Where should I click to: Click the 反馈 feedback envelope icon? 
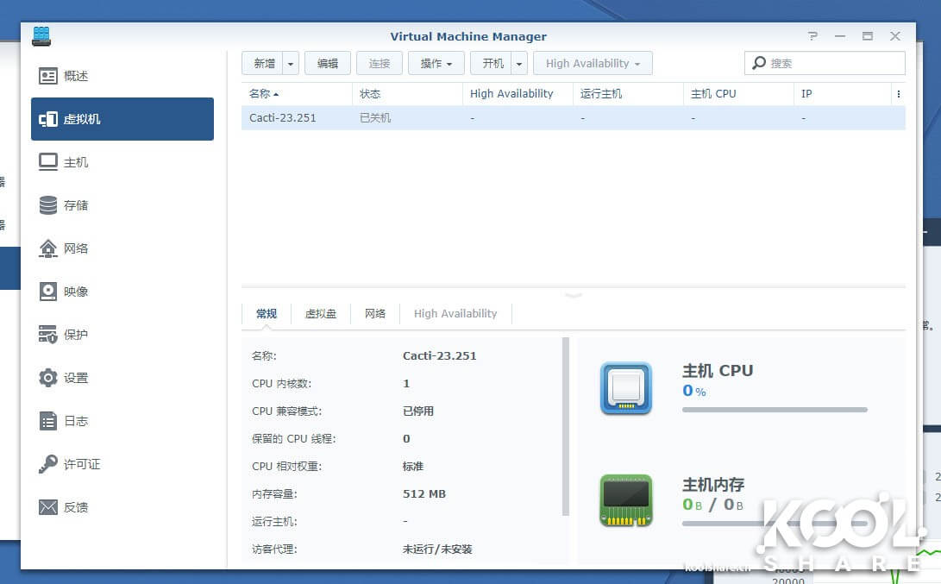coord(48,507)
